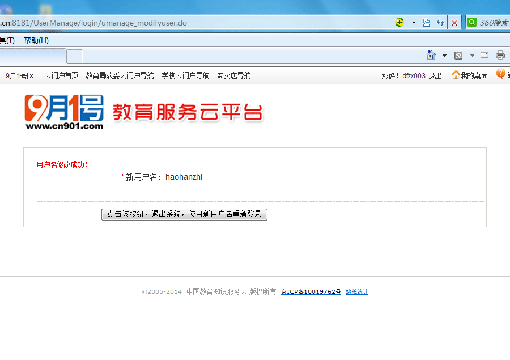Click the RSS feeds icon
510x360 pixels.
click(x=458, y=55)
